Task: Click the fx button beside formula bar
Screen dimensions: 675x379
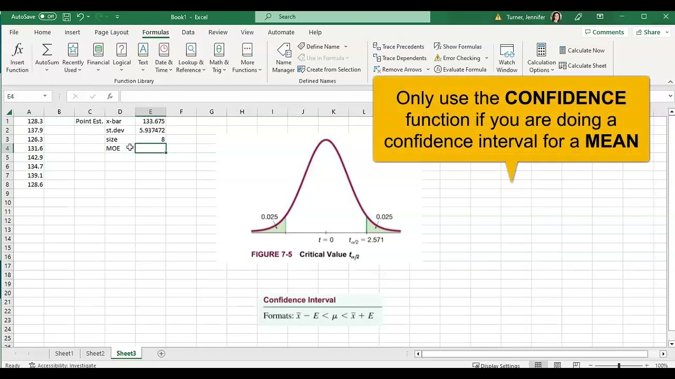Action: pyautogui.click(x=110, y=96)
